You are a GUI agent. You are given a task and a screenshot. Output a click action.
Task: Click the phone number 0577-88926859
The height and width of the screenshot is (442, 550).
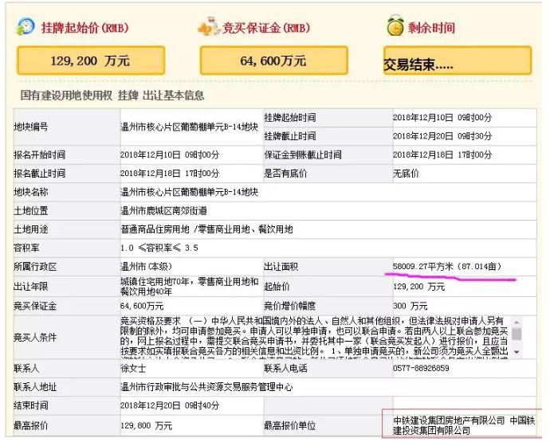[421, 368]
